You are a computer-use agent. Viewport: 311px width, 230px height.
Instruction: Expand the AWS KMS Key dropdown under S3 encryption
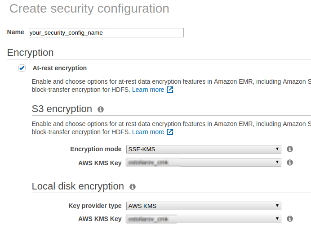pyautogui.click(x=204, y=162)
